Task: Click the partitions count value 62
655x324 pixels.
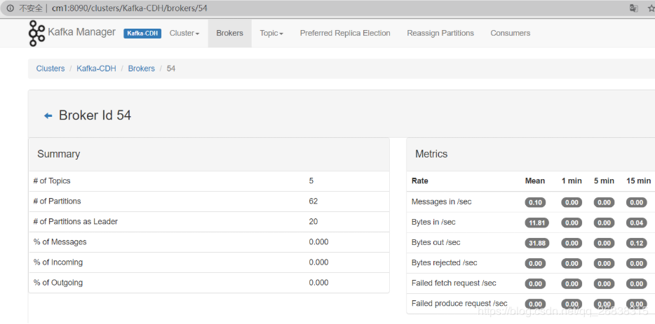Action: [313, 201]
